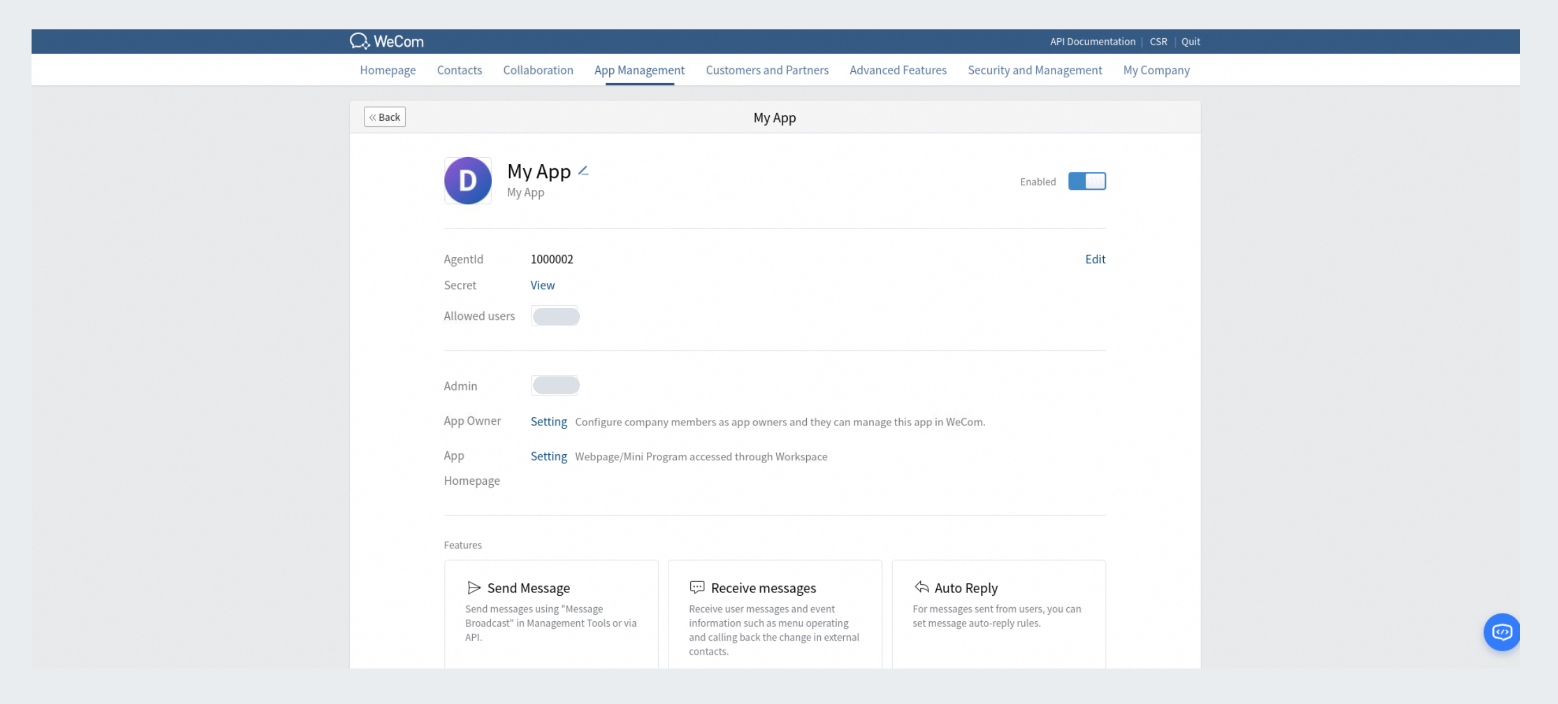
Task: Click the AgentId value 1000002
Action: coord(552,259)
